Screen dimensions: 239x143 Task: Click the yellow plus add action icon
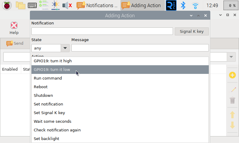coord(232,75)
